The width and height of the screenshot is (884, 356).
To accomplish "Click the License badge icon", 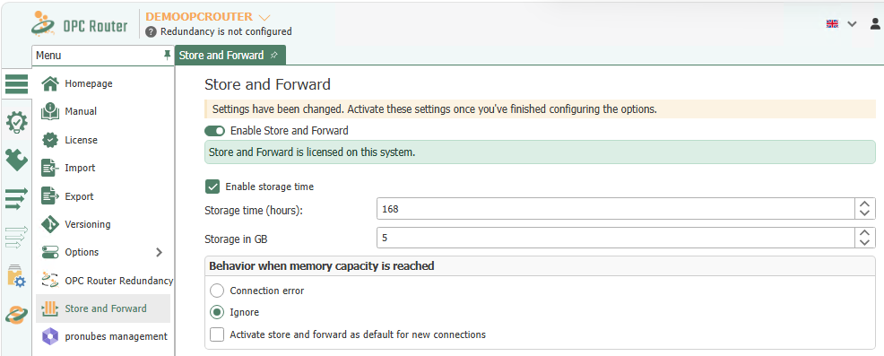I will [50, 140].
